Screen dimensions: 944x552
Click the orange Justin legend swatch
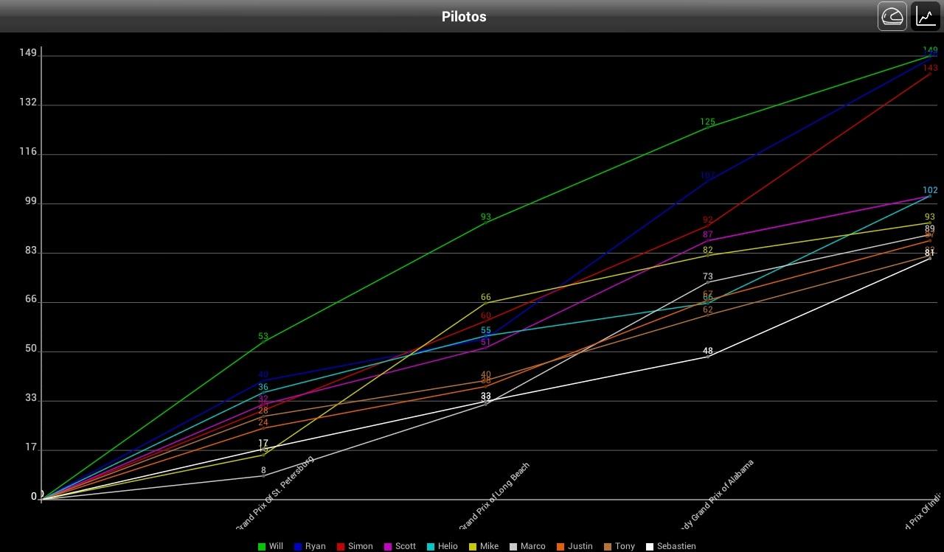tap(560, 546)
